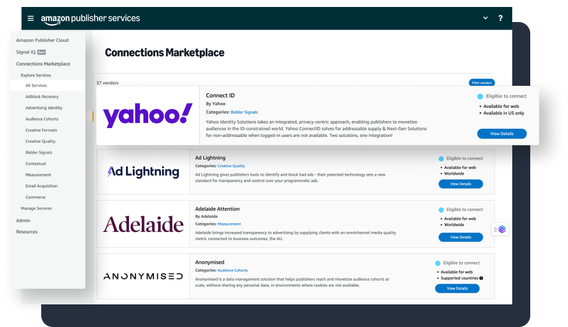Click the Adelaide logo image
568x327 pixels.
(x=143, y=224)
